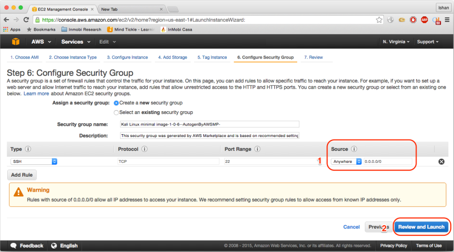The width and height of the screenshot is (454, 252).
Task: Select Create a new security group
Action: pyautogui.click(x=116, y=103)
